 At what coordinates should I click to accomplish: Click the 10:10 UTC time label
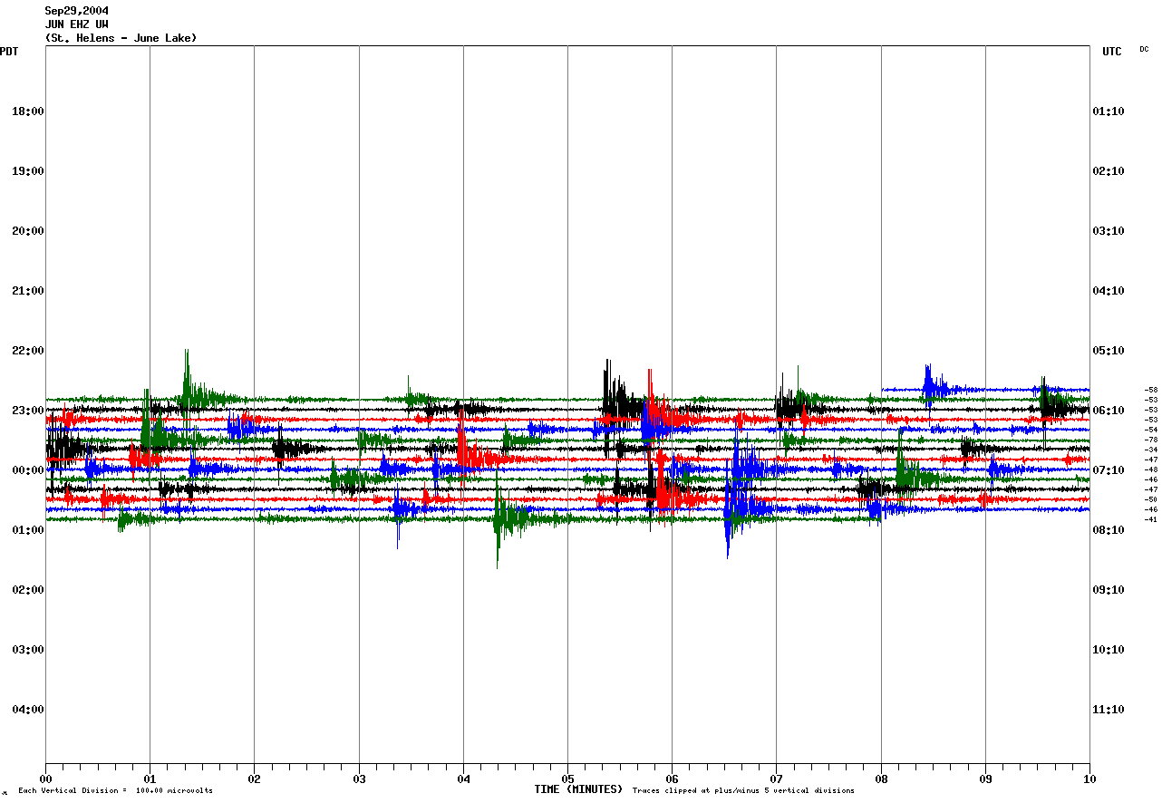1109,650
